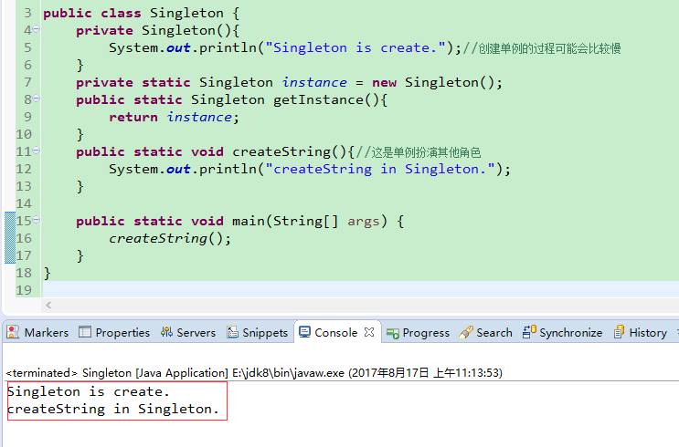The height and width of the screenshot is (447, 679).
Task: Close the Console view via X icon
Action: click(x=369, y=332)
